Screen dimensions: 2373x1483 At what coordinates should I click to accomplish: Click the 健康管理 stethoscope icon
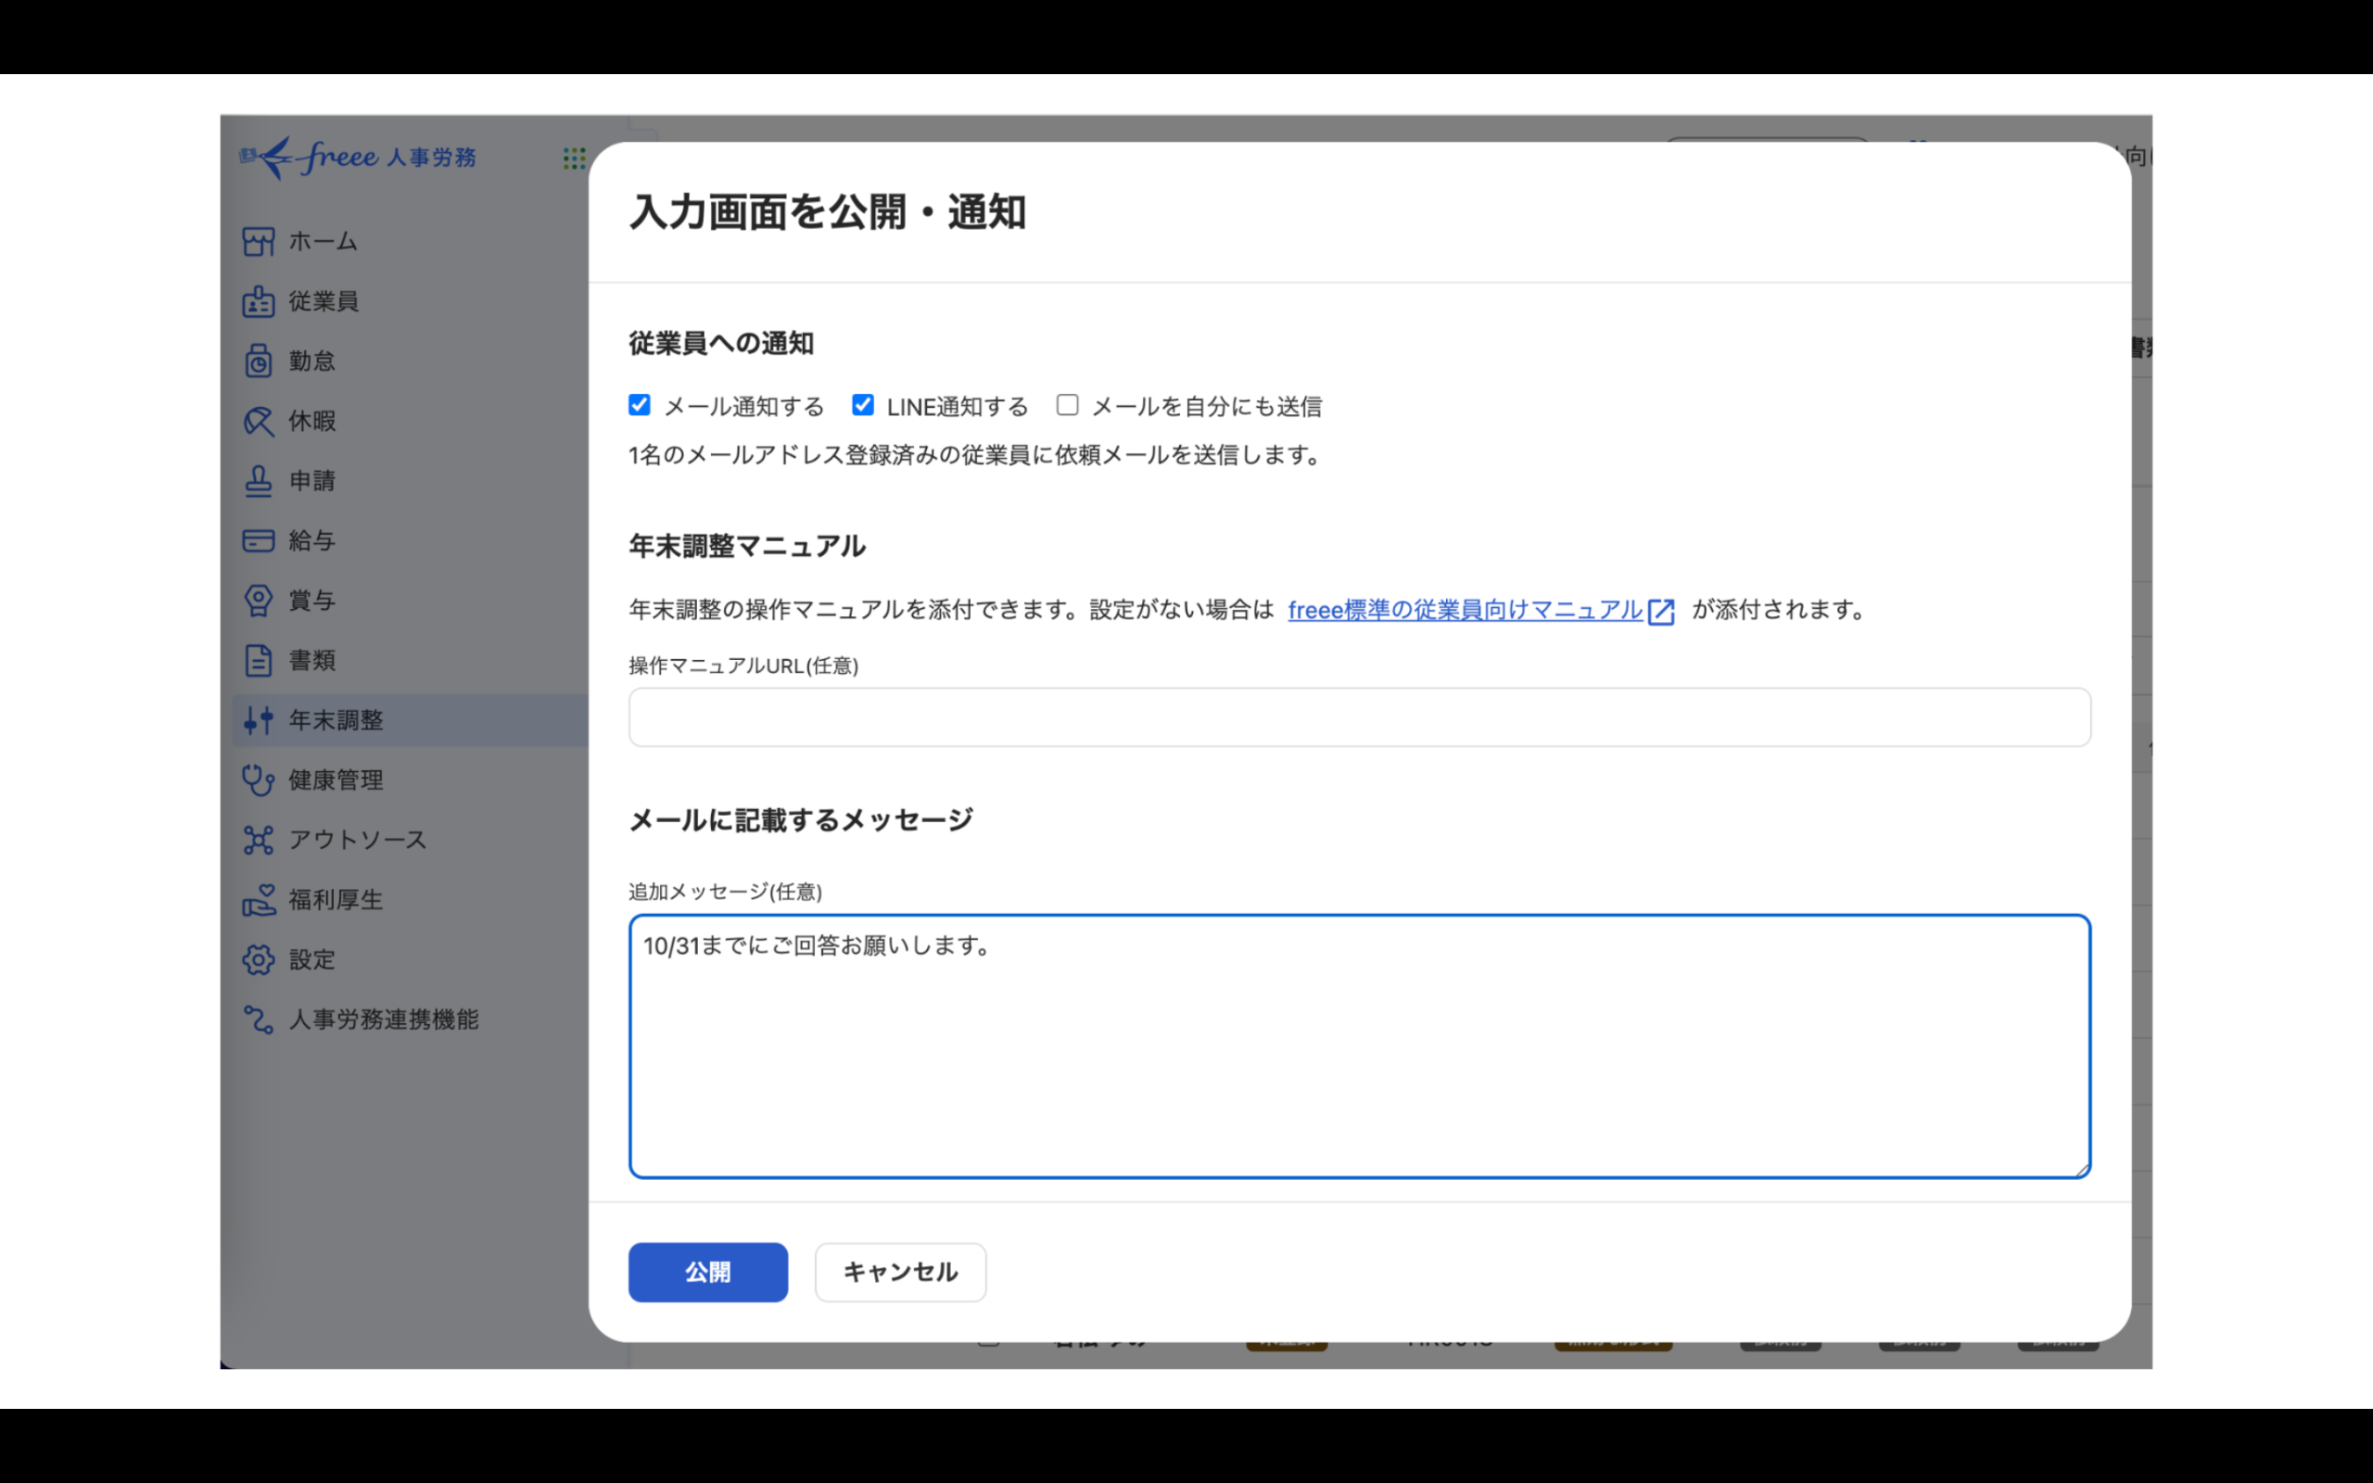pos(258,780)
